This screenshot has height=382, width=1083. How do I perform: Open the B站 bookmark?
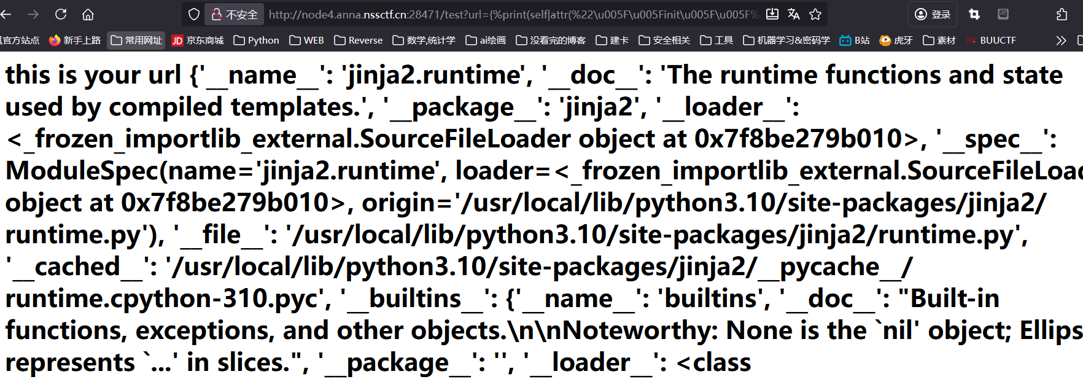pyautogui.click(x=855, y=40)
